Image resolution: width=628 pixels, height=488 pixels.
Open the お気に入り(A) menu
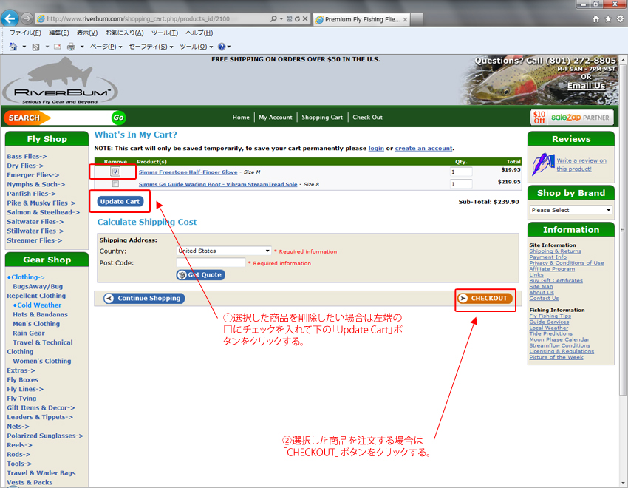(124, 33)
